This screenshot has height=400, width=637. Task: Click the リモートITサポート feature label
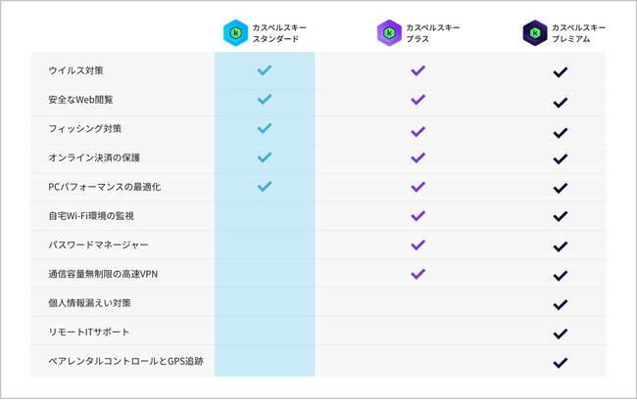pos(88,333)
